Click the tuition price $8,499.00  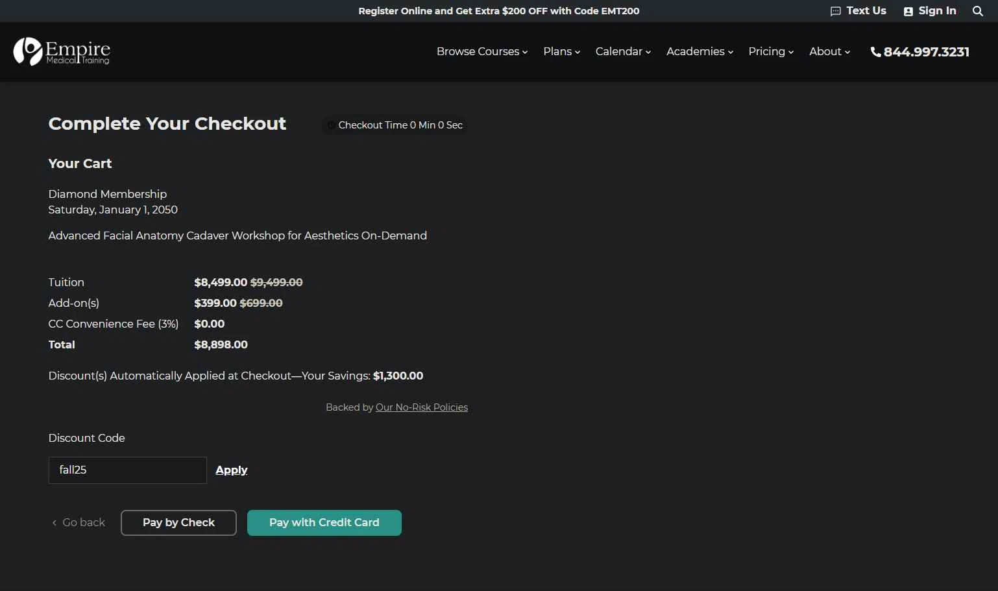221,282
